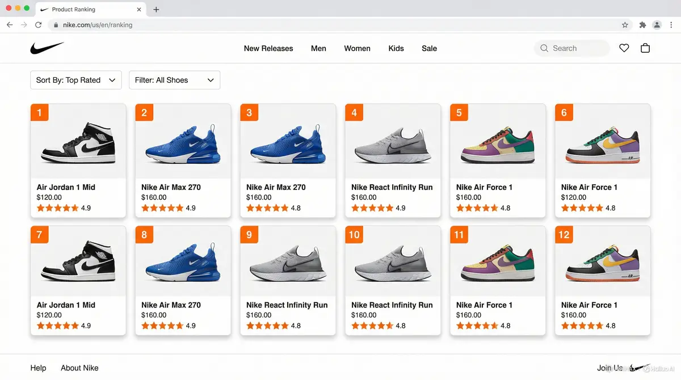681x380 pixels.
Task: Open Nike React Infinity Run title, rank 4
Action: tap(392, 187)
